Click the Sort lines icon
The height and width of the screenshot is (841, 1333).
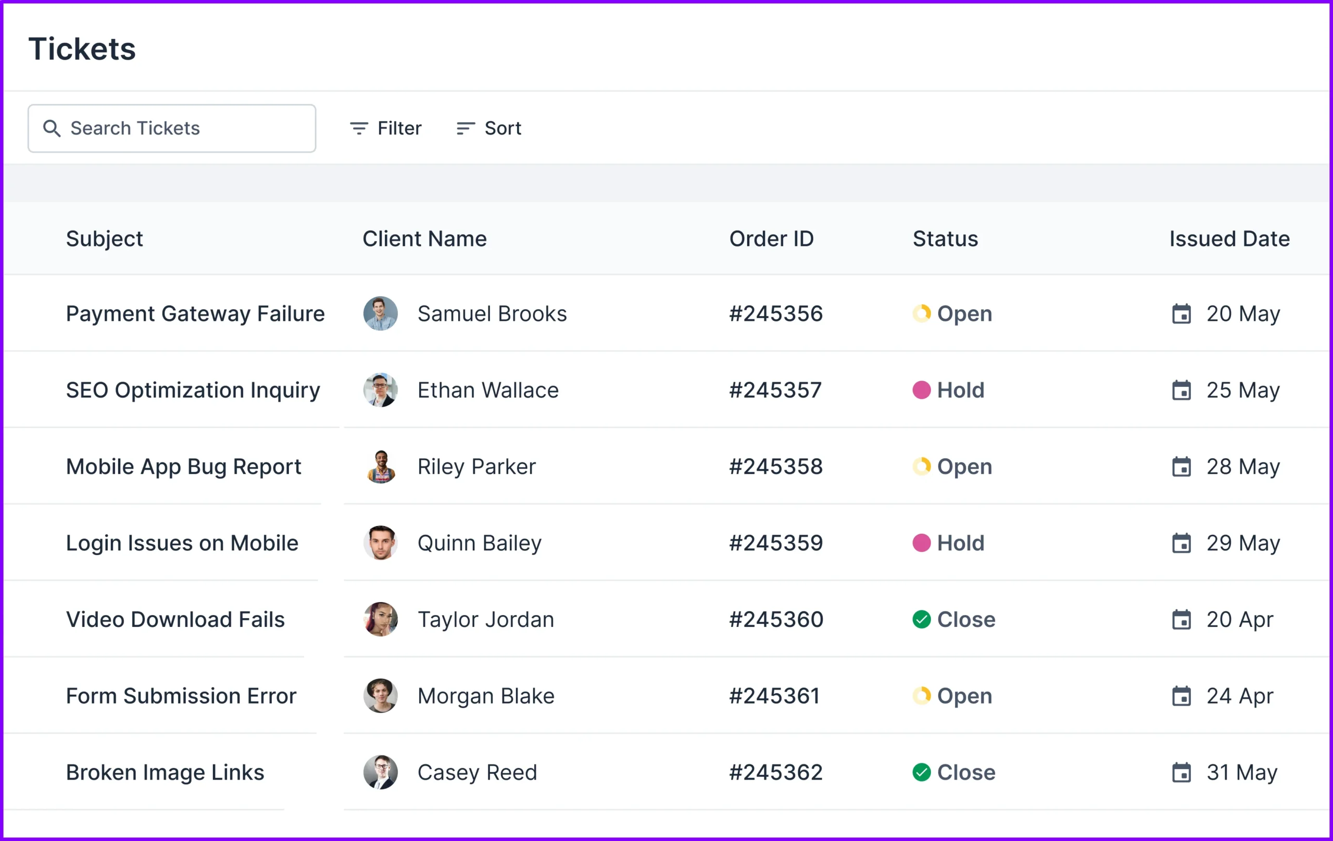tap(465, 129)
